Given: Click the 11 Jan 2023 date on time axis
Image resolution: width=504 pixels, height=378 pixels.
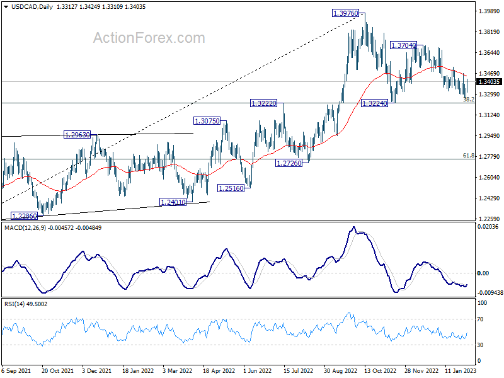Looking at the screenshot, I should pyautogui.click(x=461, y=370).
